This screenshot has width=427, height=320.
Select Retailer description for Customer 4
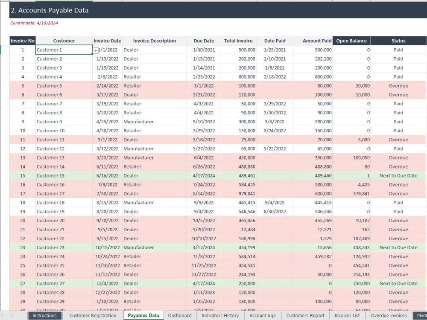tap(155, 77)
